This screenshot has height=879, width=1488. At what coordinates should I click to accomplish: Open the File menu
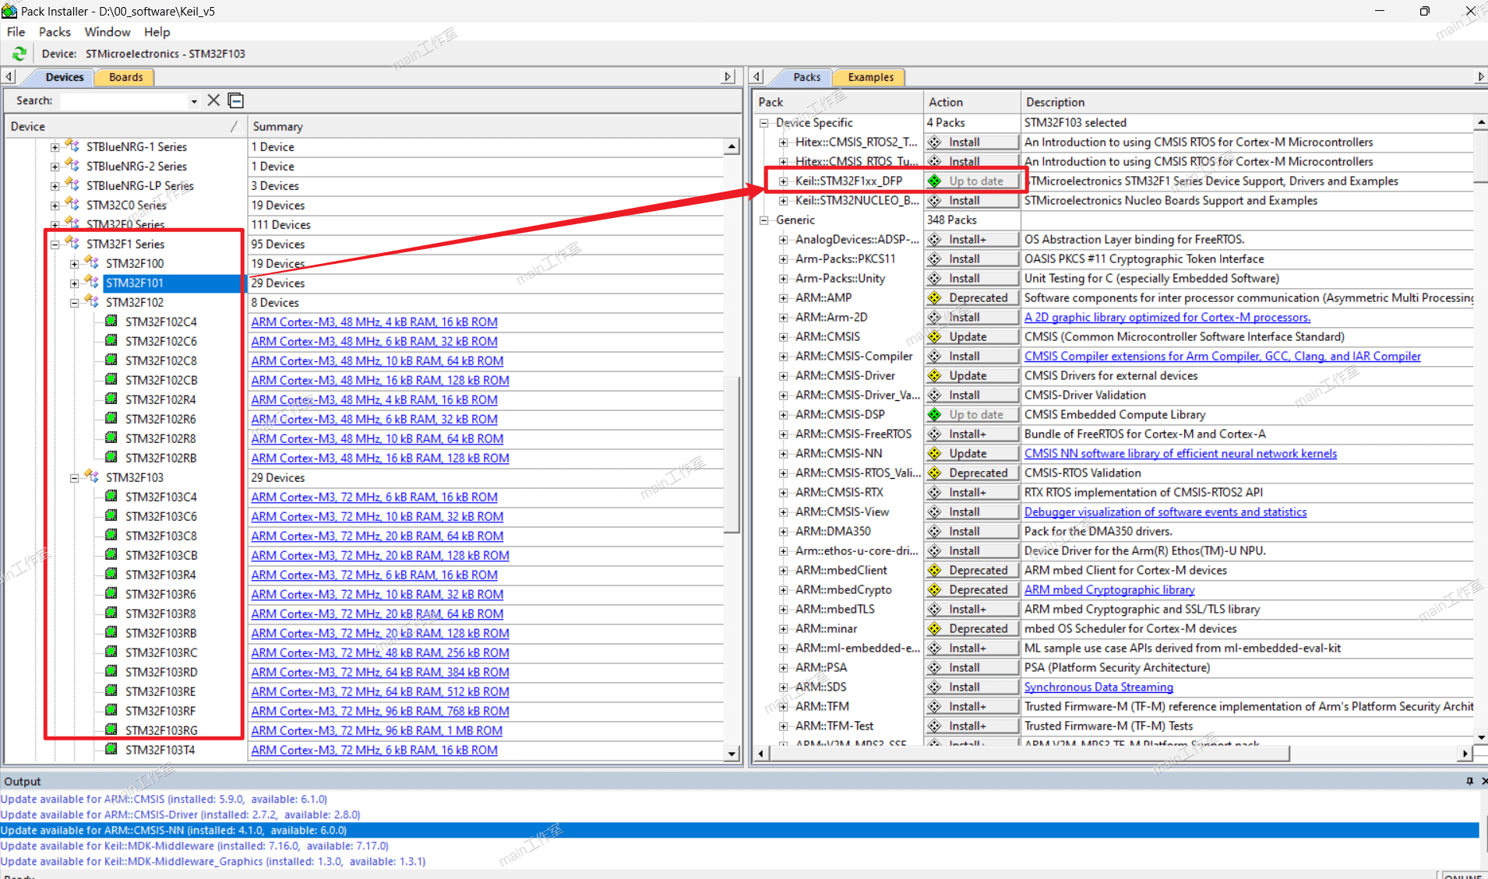click(x=16, y=32)
